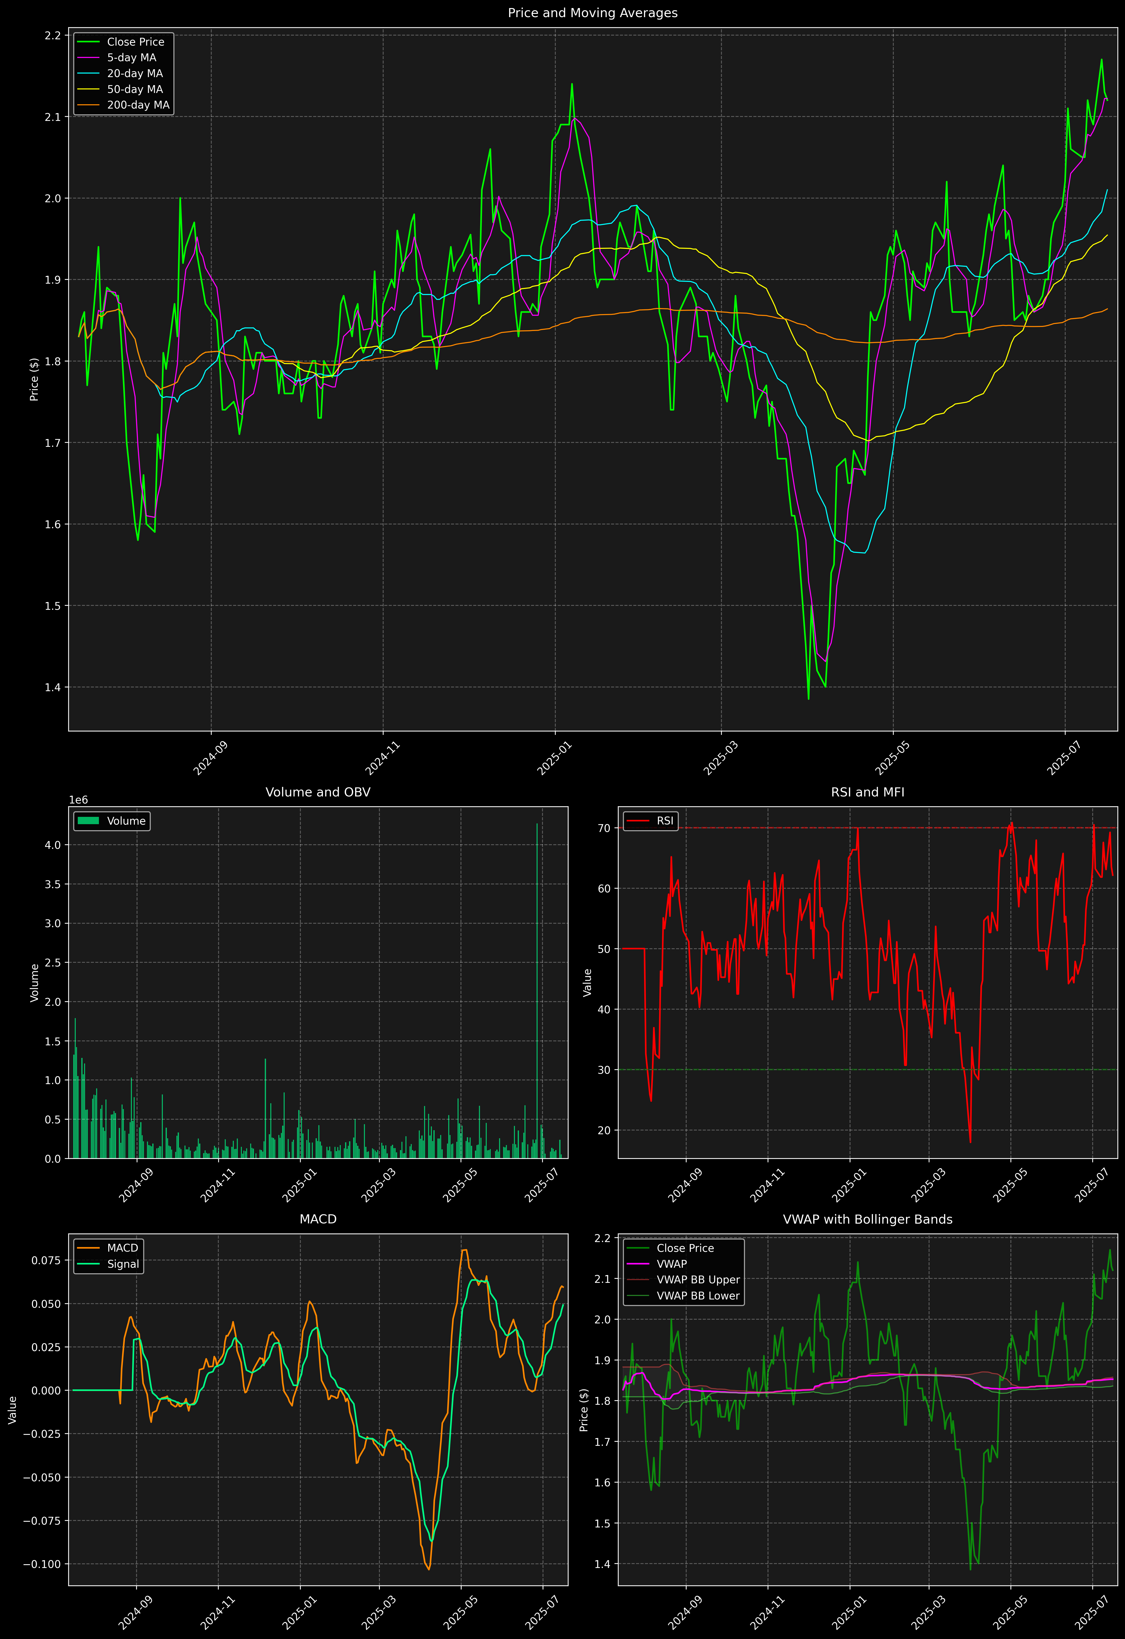Click the 'RSI and MFI' chart title
Viewport: 1125px width, 1639px height.
point(868,792)
